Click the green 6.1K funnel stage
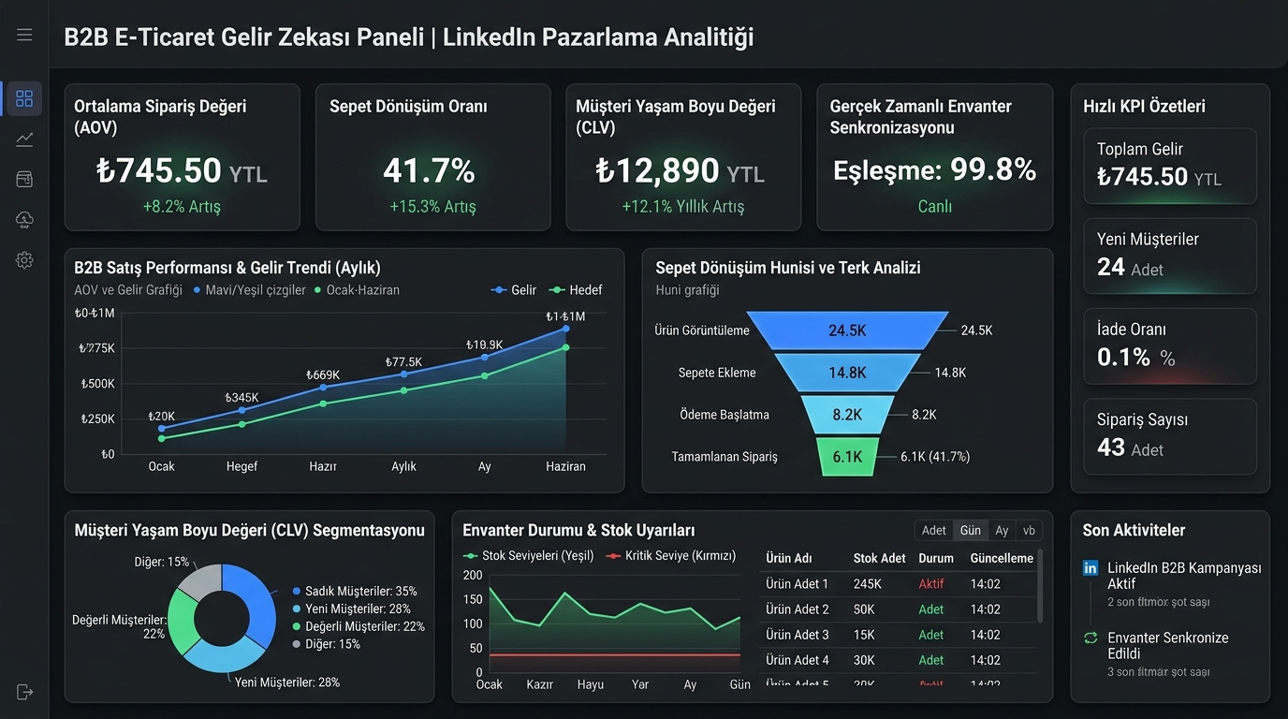This screenshot has height=719, width=1288. coord(847,456)
